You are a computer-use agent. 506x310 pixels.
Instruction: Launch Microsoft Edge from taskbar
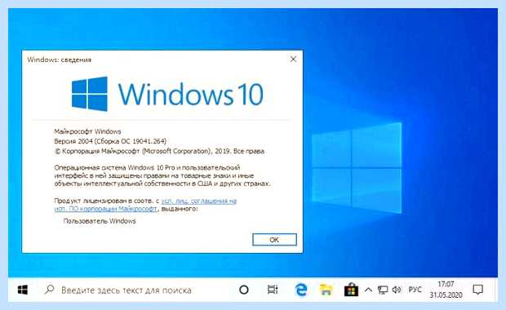pyautogui.click(x=301, y=290)
